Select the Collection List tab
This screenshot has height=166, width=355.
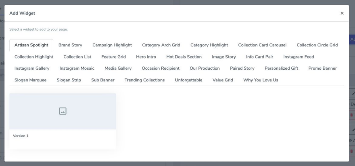click(77, 57)
